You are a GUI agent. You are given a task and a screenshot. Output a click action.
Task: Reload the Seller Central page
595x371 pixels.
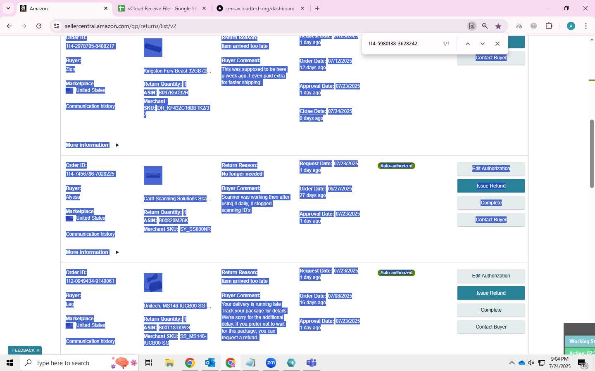pyautogui.click(x=39, y=26)
